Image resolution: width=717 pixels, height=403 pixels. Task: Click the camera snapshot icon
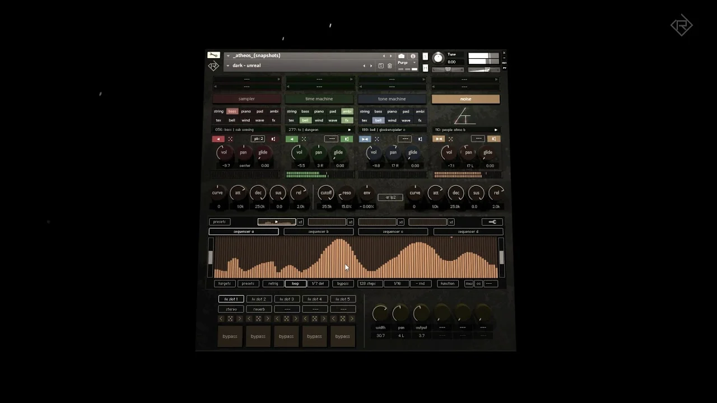401,56
